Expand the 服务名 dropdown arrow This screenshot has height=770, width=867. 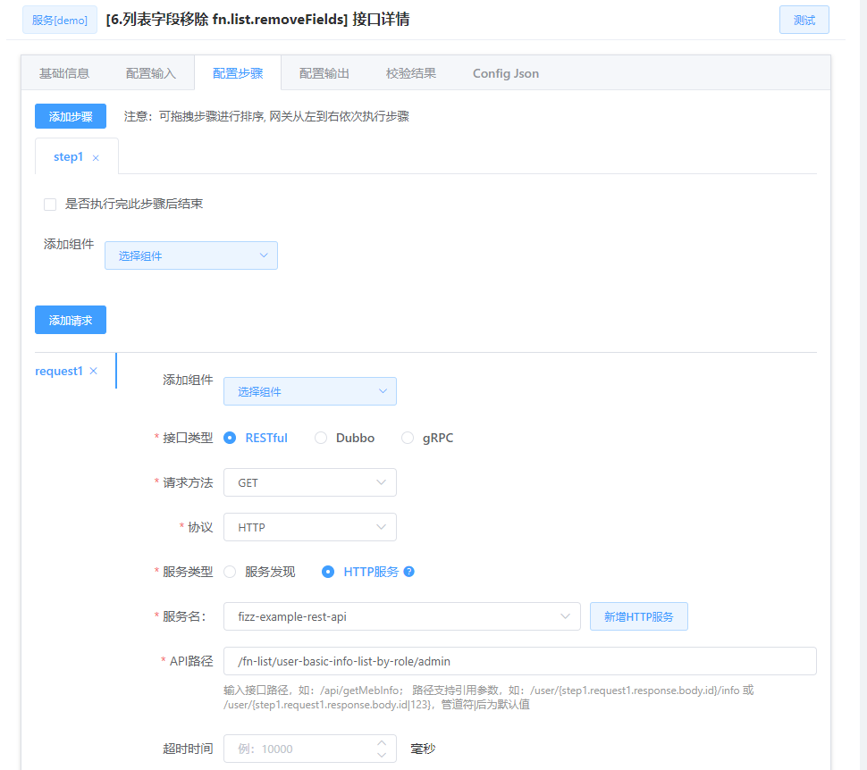pos(564,615)
